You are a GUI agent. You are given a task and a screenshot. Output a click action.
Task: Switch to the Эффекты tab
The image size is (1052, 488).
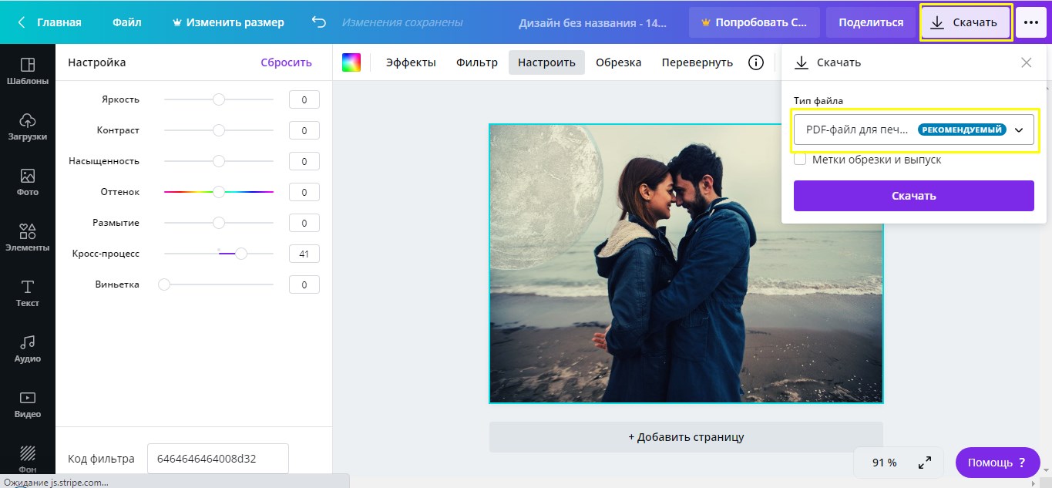pos(411,62)
